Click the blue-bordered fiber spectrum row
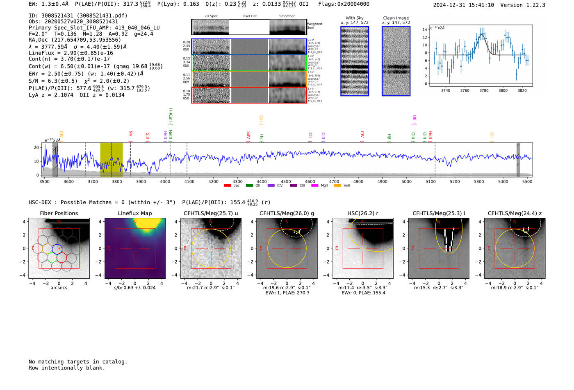The image size is (574, 390). pyautogui.click(x=249, y=47)
